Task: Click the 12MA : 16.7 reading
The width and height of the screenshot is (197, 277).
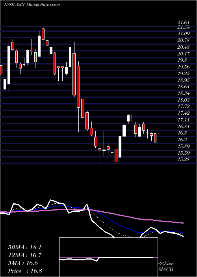Action: pyautogui.click(x=24, y=255)
